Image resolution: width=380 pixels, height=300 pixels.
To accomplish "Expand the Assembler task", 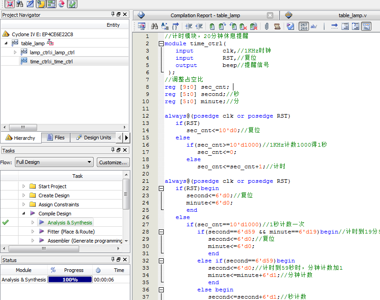I will point(33,241).
